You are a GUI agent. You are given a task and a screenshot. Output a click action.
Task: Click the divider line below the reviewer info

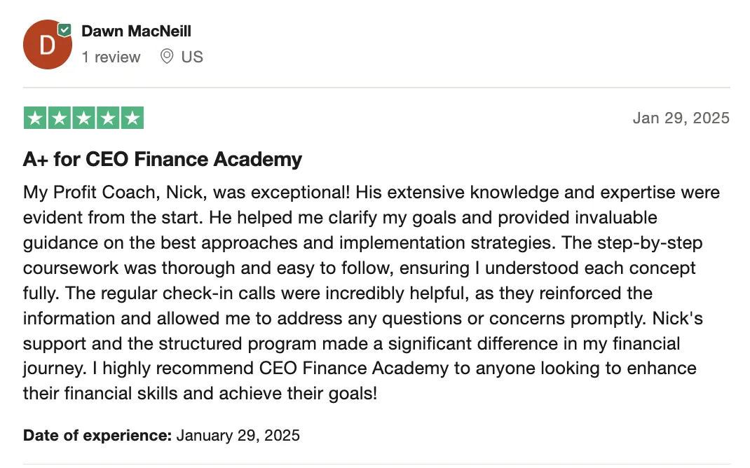point(376,88)
